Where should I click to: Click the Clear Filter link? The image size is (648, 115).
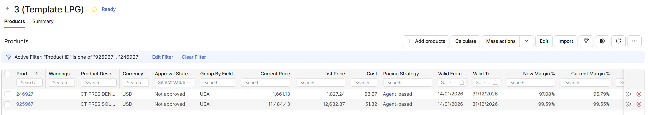pos(193,57)
